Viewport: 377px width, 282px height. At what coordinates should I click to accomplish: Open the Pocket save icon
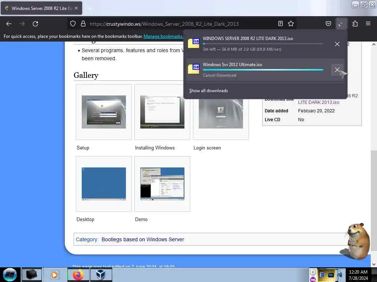(328, 23)
